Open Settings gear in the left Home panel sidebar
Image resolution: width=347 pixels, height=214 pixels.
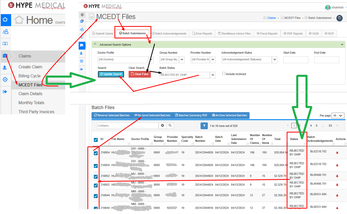click(5, 79)
